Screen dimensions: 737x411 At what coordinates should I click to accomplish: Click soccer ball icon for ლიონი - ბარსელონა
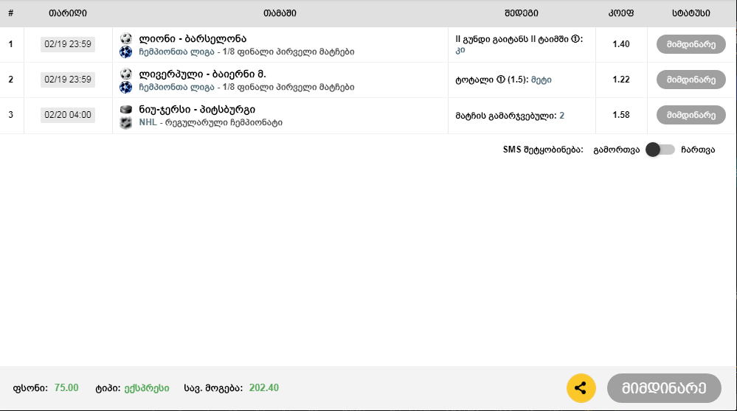(126, 38)
